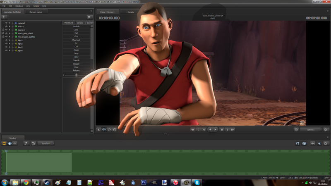Switch to the Element Viewer tab

point(36,12)
